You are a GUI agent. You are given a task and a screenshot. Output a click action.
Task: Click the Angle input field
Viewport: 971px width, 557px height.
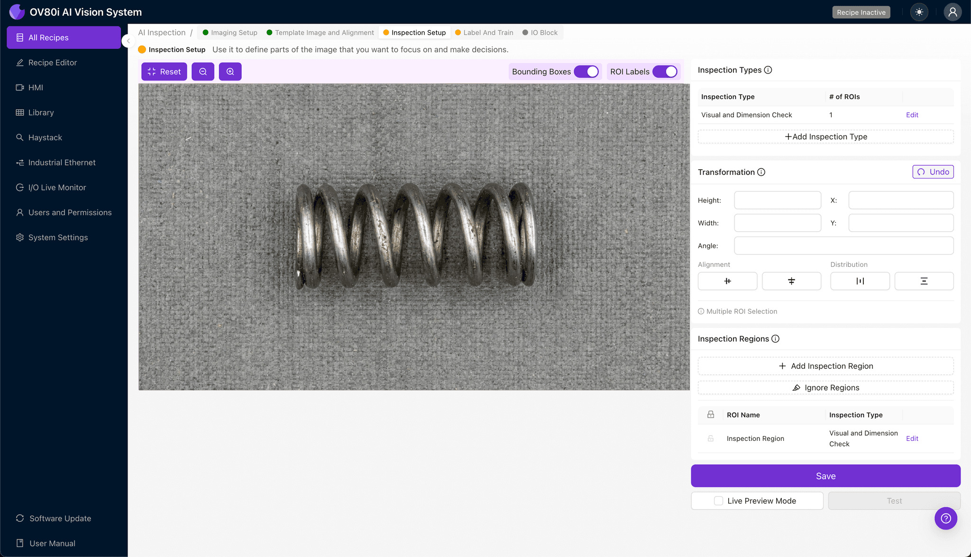(844, 246)
